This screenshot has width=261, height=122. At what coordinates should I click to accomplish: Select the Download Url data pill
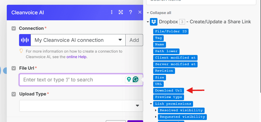tap(168, 90)
